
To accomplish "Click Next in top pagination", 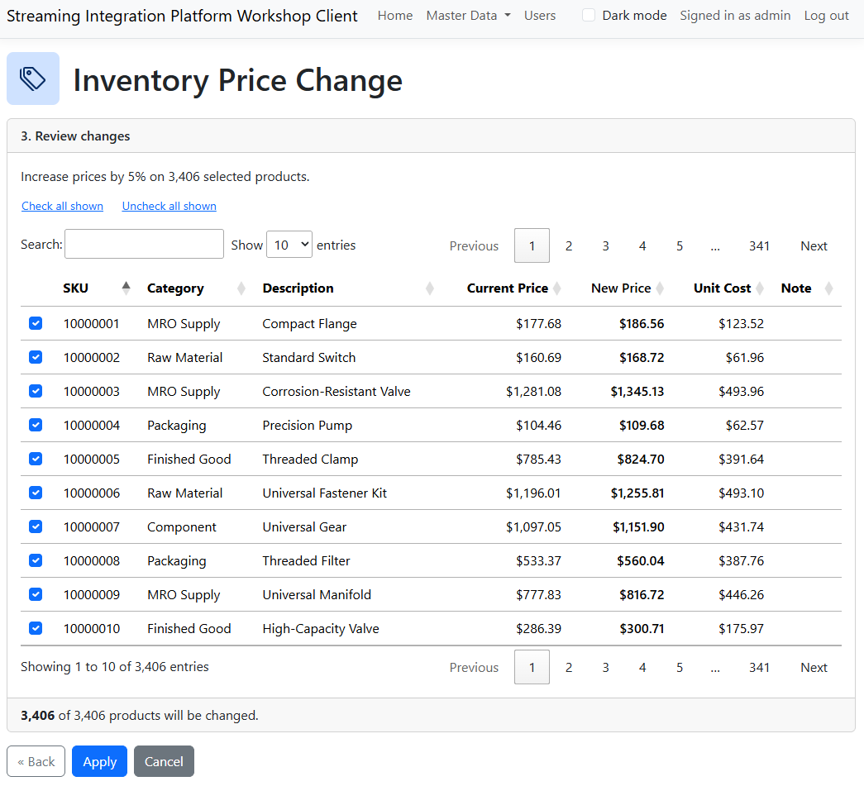I will pos(814,245).
